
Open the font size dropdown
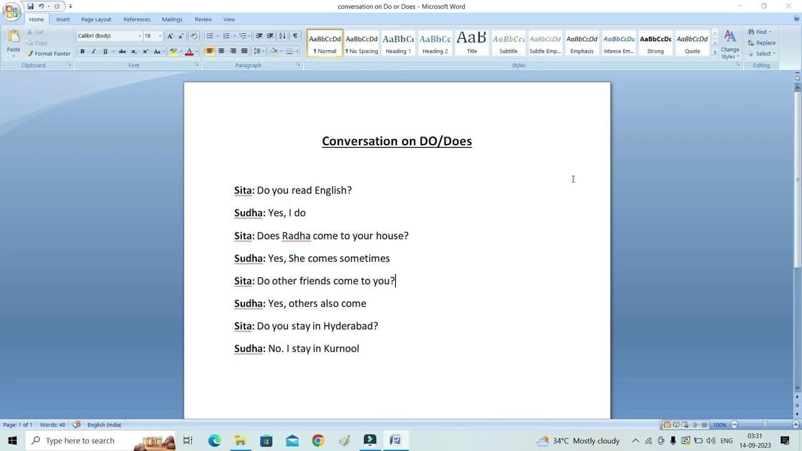click(x=159, y=36)
